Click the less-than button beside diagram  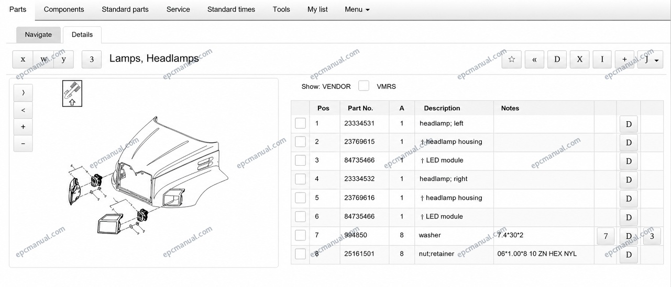pos(23,110)
